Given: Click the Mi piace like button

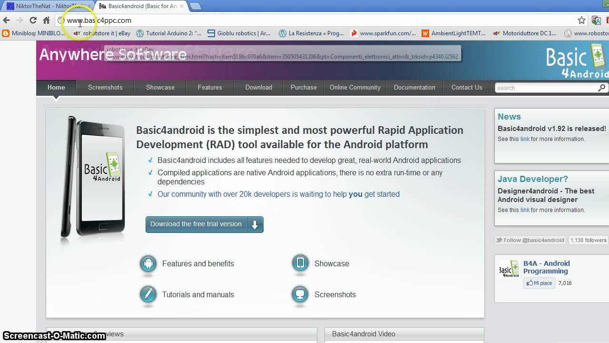Looking at the screenshot, I should pyautogui.click(x=540, y=283).
